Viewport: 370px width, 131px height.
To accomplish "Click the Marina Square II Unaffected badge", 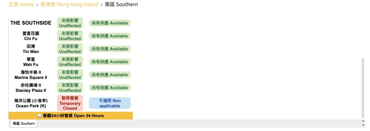I will coord(70,75).
